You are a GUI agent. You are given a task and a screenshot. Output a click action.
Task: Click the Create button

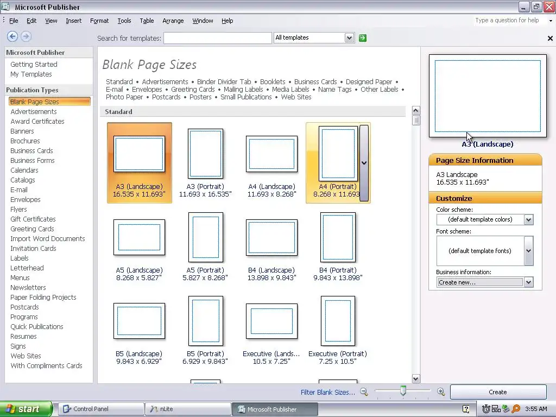pos(498,392)
